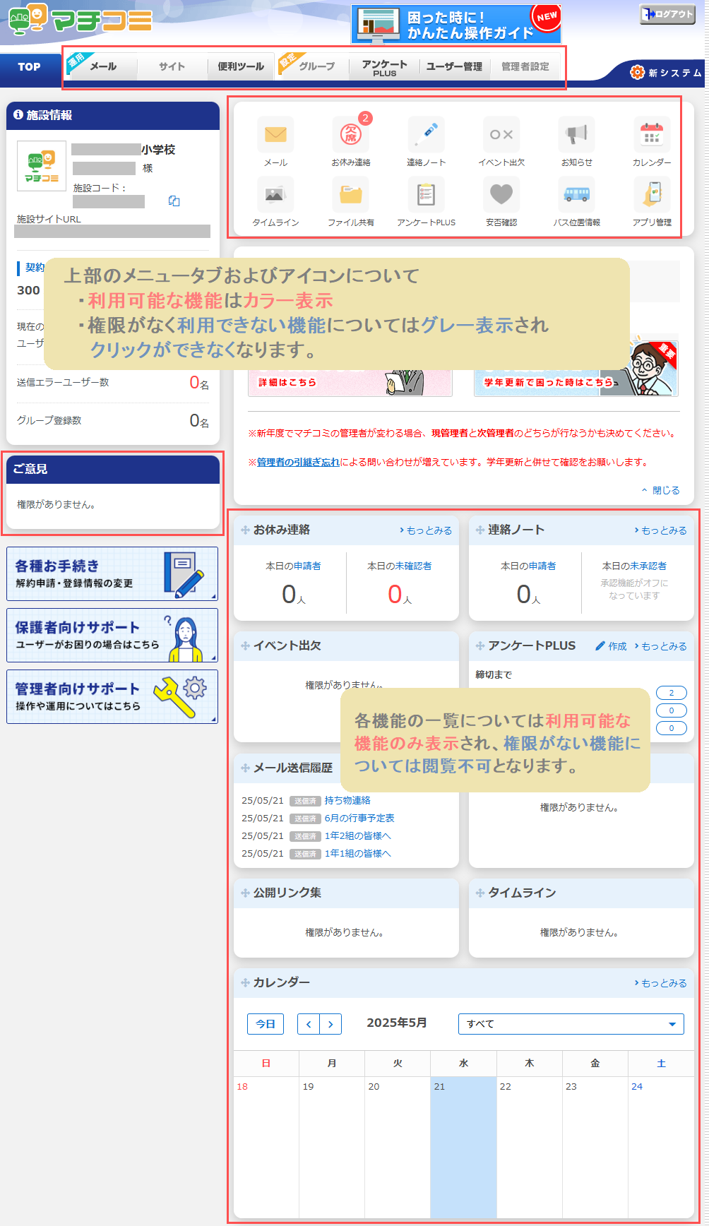Screen dimensions: 709x1226
Task: Open the カレンダー icon
Action: pos(651,134)
